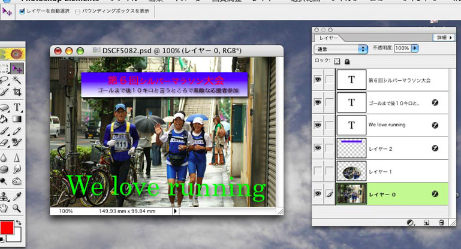Select the Gradient tool

pos(17,119)
